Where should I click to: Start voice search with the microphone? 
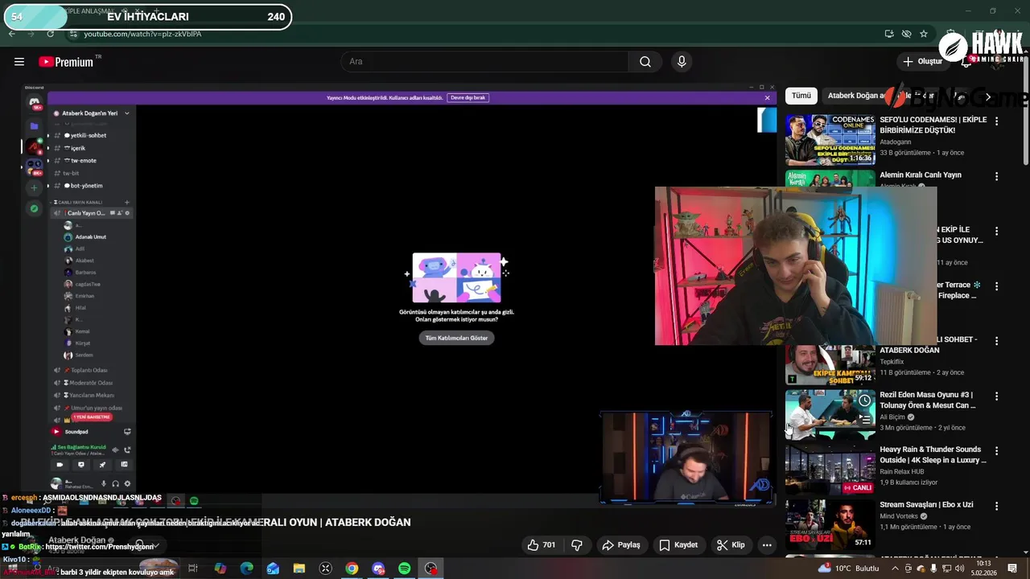click(682, 62)
